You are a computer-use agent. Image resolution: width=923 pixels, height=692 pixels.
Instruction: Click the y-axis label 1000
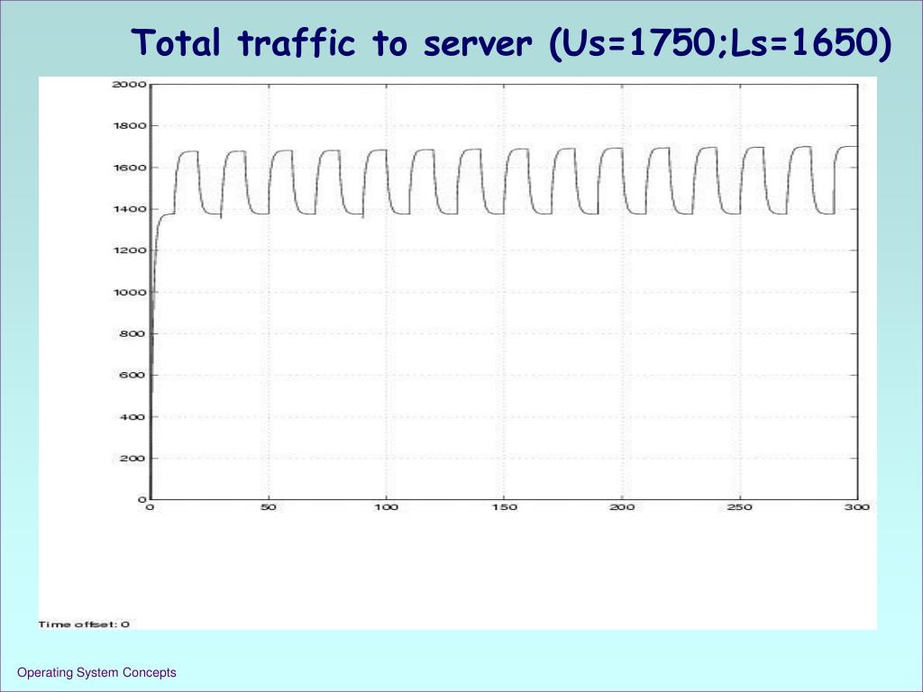pos(129,293)
